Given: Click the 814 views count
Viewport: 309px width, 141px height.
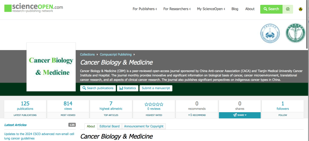Looking at the screenshot, I should coord(68,106).
